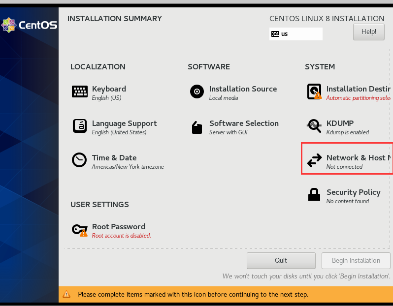Open Installation Source label
This screenshot has width=393, height=306.
[243, 89]
